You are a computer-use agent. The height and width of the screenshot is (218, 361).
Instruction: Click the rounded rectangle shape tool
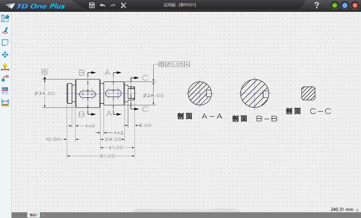[x=5, y=42]
